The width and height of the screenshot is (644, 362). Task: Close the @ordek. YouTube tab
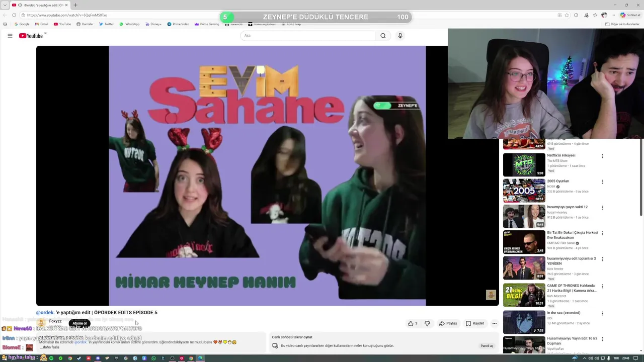[x=67, y=5]
